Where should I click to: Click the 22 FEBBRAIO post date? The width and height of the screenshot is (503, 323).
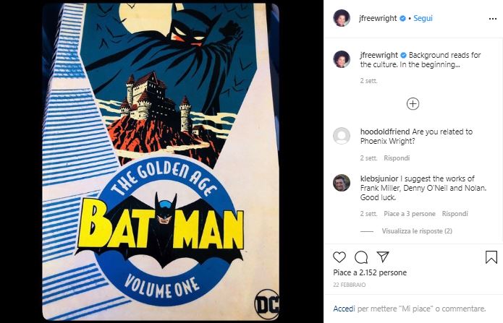point(349,285)
